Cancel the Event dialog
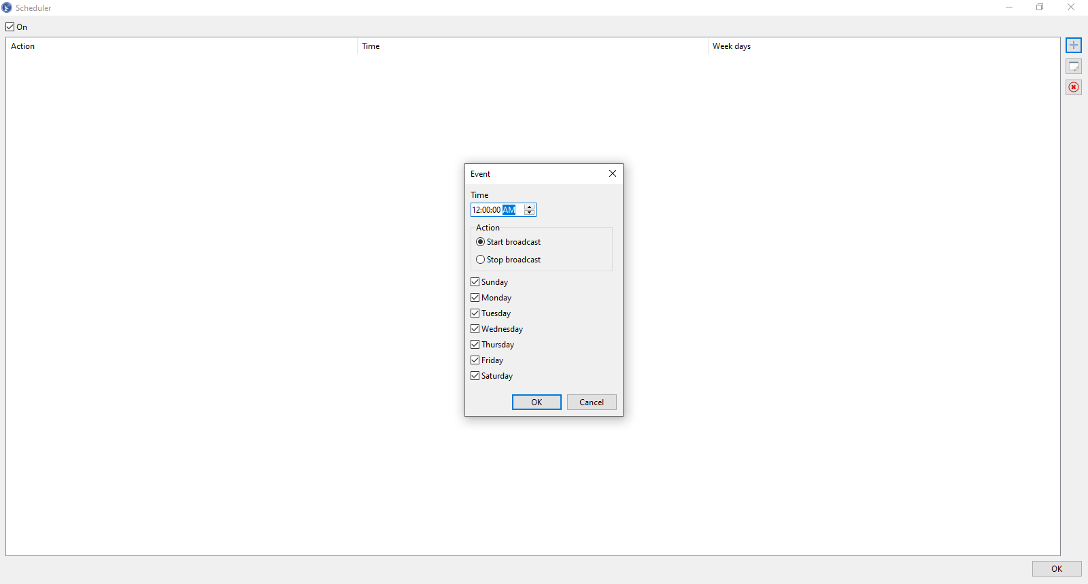Image resolution: width=1088 pixels, height=584 pixels. click(x=592, y=402)
